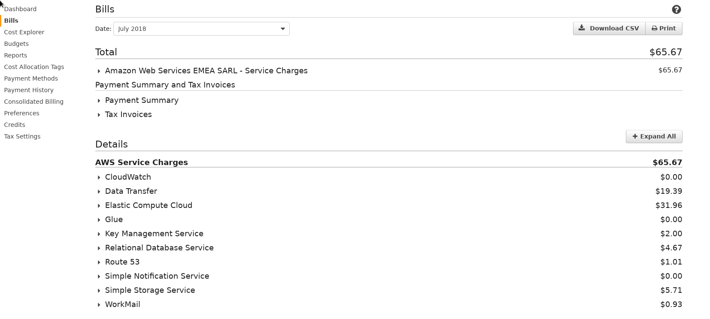The height and width of the screenshot is (319, 710).
Task: Go to the Credits page
Action: [15, 125]
